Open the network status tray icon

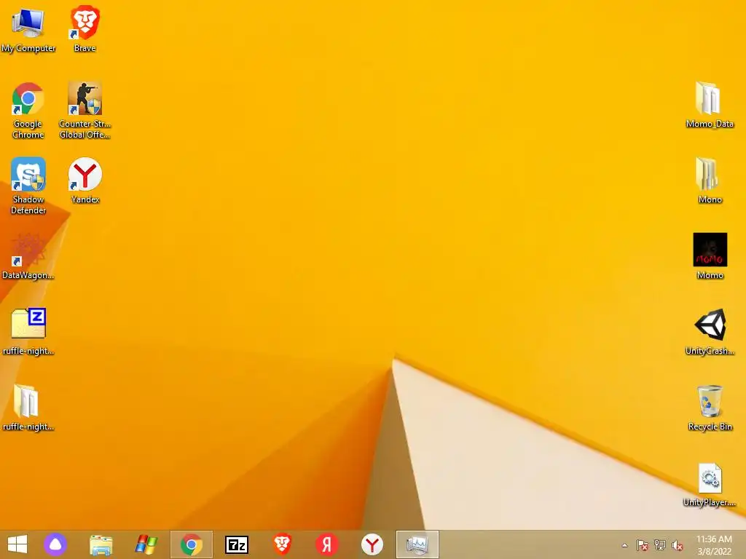click(660, 545)
